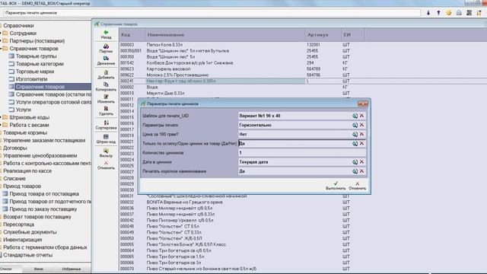This screenshot has width=487, height=274.
Task: Open lookup for Параметры печати field
Action: (x=355, y=125)
